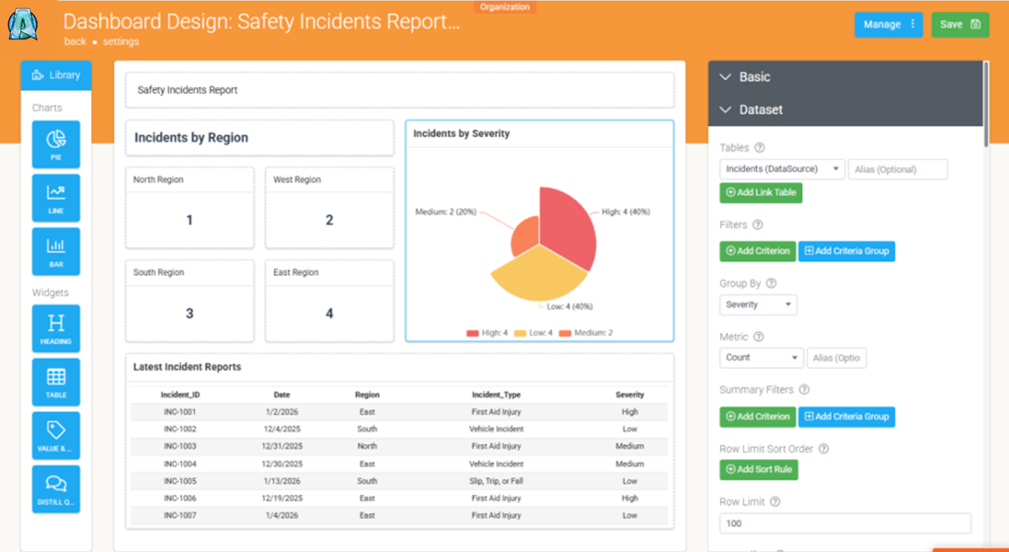Add a Line chart widget
Viewport: 1009px width, 552px height.
(x=56, y=198)
